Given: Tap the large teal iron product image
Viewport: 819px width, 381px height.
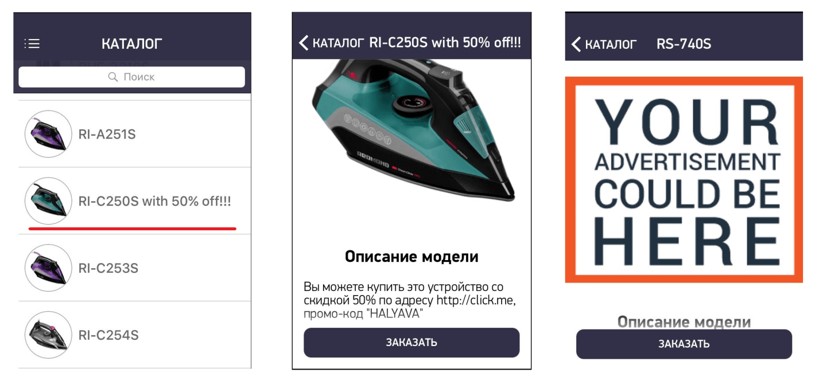Looking at the screenshot, I should pos(411,138).
